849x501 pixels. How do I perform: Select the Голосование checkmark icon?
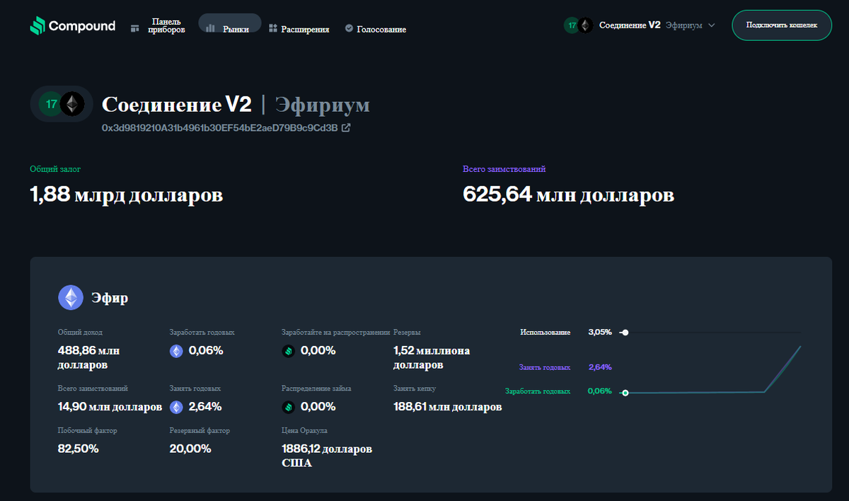click(x=349, y=29)
